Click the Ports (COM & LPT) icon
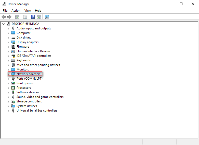The image size is (199, 145). point(13,79)
